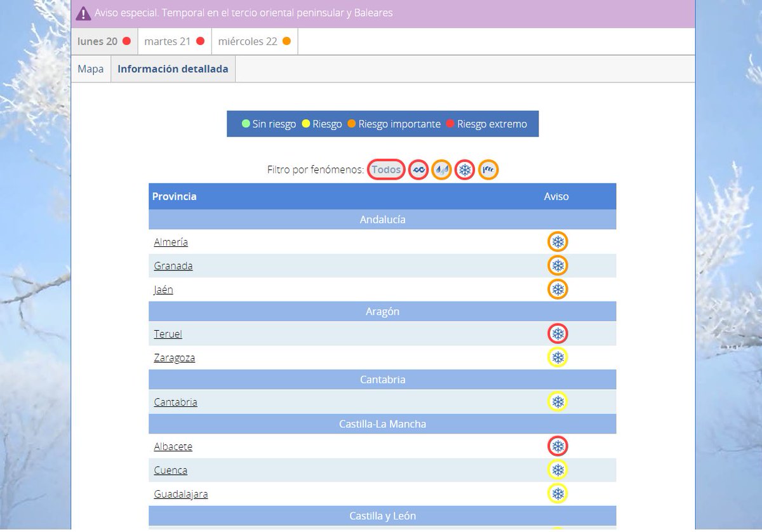This screenshot has height=532, width=762.
Task: Click the green Sin riesgo legend dot
Action: point(246,124)
